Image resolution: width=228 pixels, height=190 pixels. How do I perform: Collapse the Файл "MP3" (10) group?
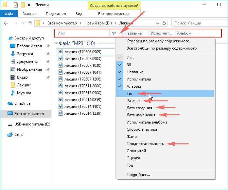[x=55, y=43]
